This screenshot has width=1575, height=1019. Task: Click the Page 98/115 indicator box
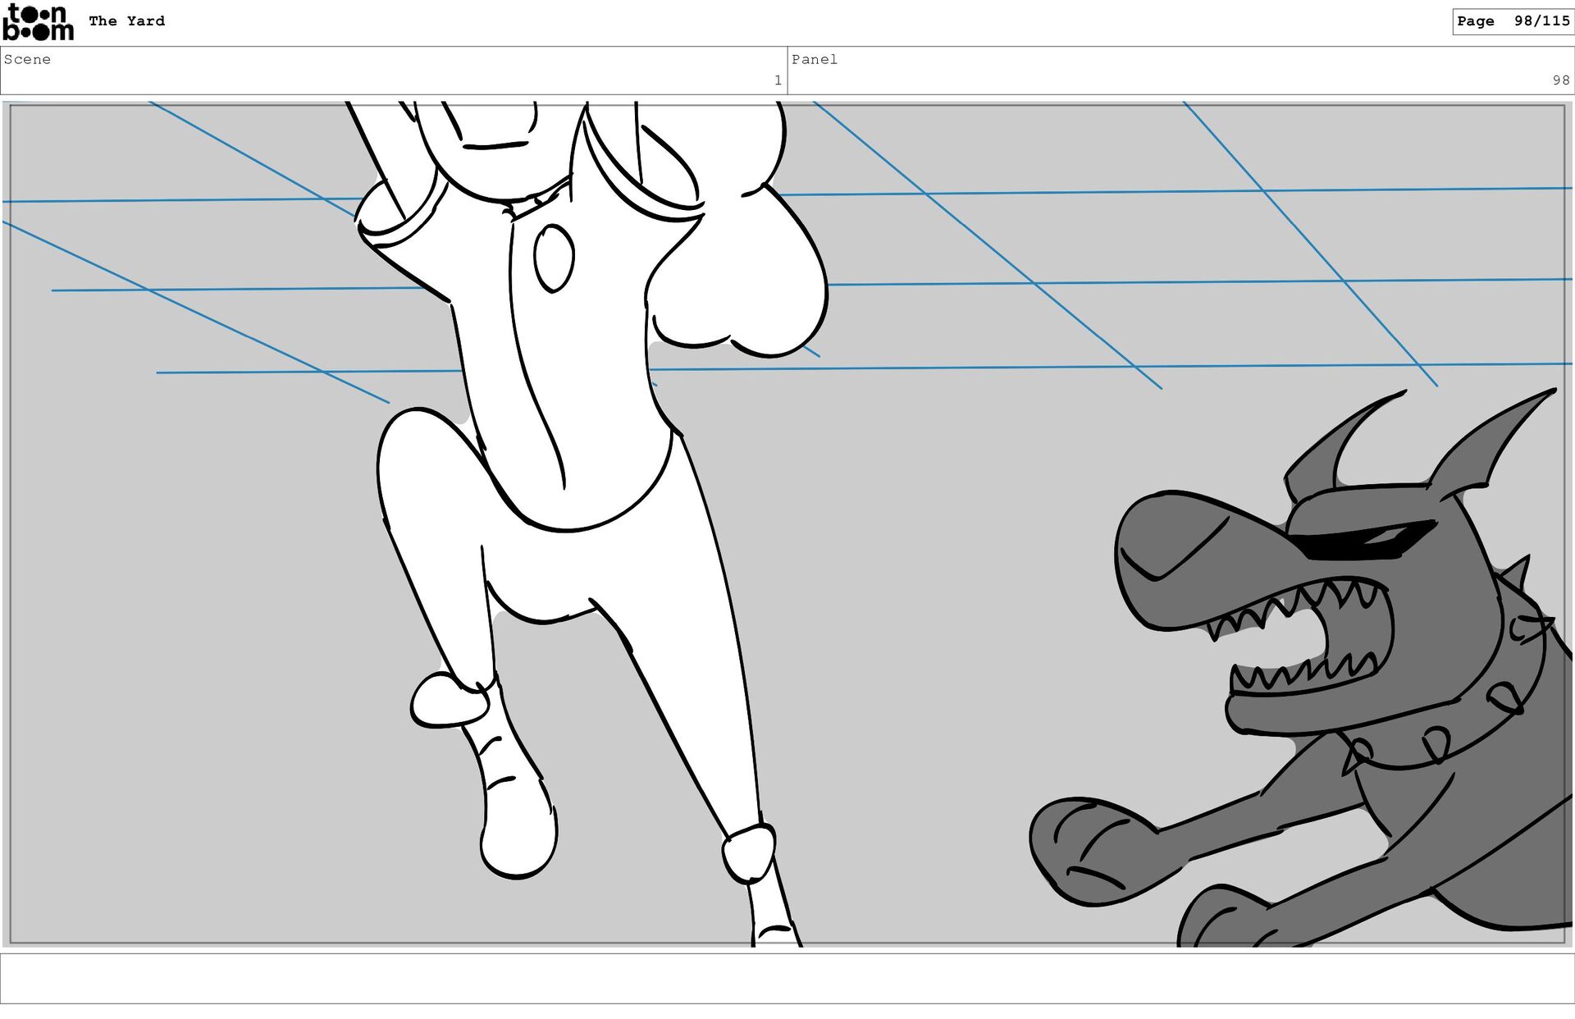pos(1512,21)
